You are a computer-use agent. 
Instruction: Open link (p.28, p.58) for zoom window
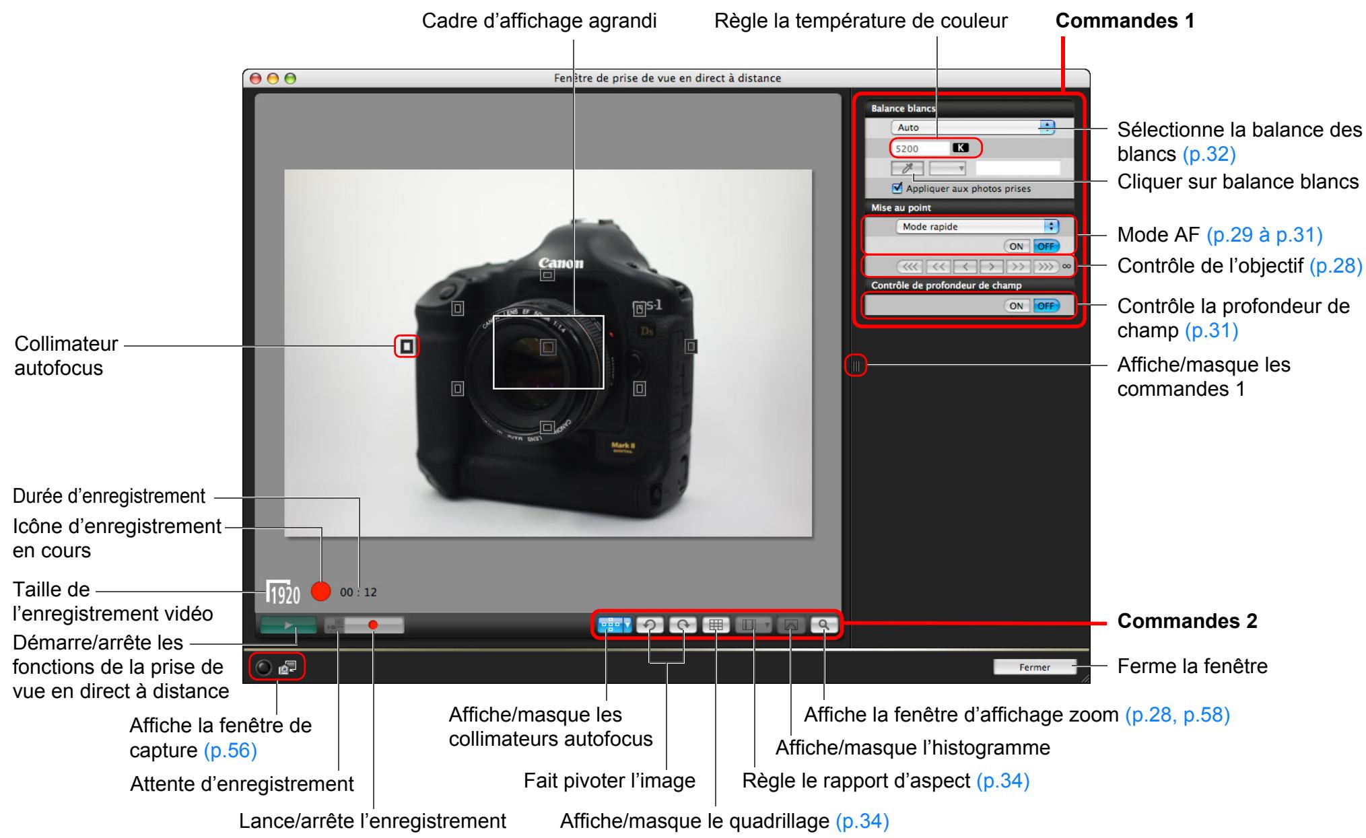point(1177,715)
